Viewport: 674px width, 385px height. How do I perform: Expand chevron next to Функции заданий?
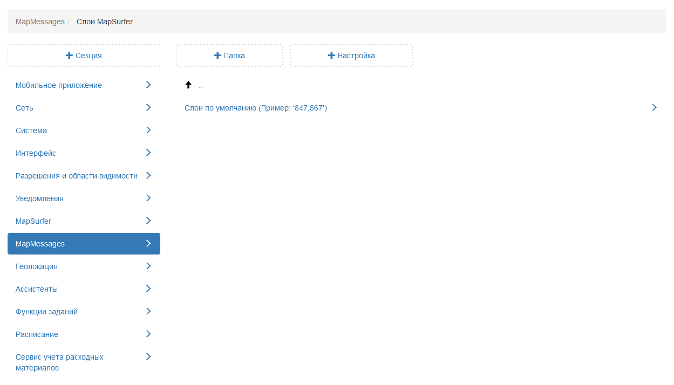coord(148,311)
